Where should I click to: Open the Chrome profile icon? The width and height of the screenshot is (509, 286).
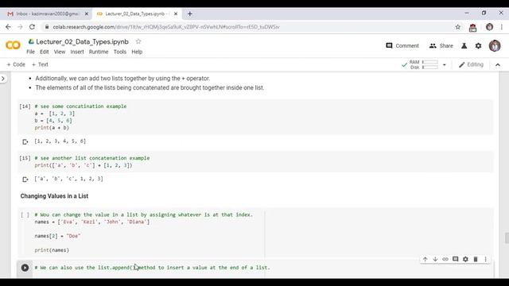490,27
